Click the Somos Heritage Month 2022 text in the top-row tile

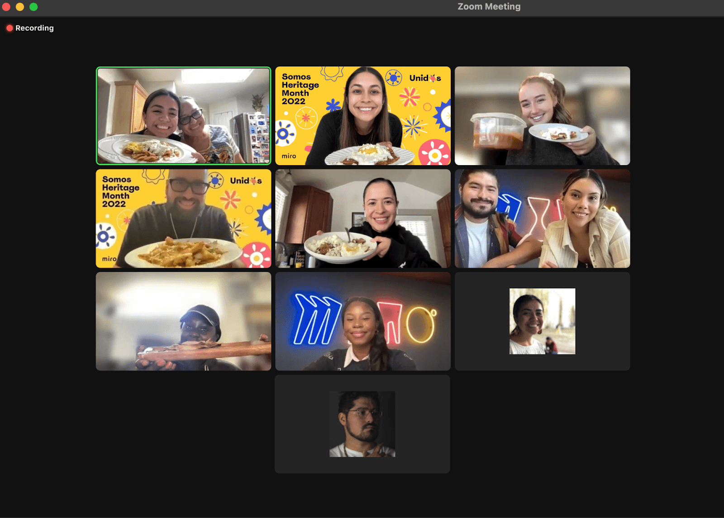(300, 89)
